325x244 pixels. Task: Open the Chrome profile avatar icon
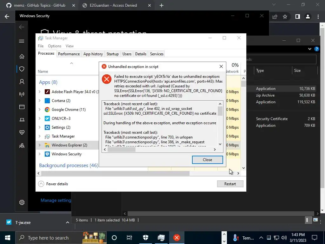coord(308,17)
